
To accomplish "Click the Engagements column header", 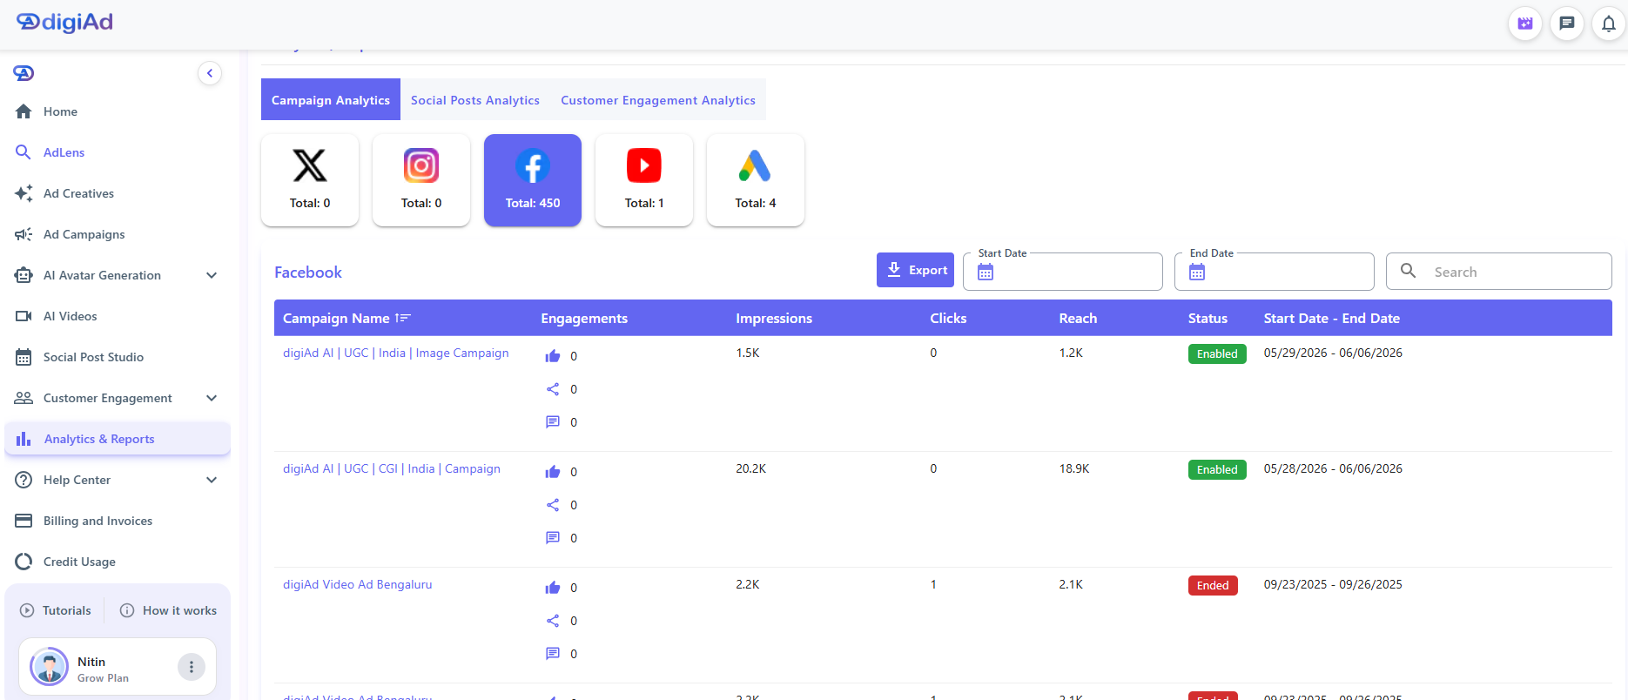I will [x=584, y=319].
